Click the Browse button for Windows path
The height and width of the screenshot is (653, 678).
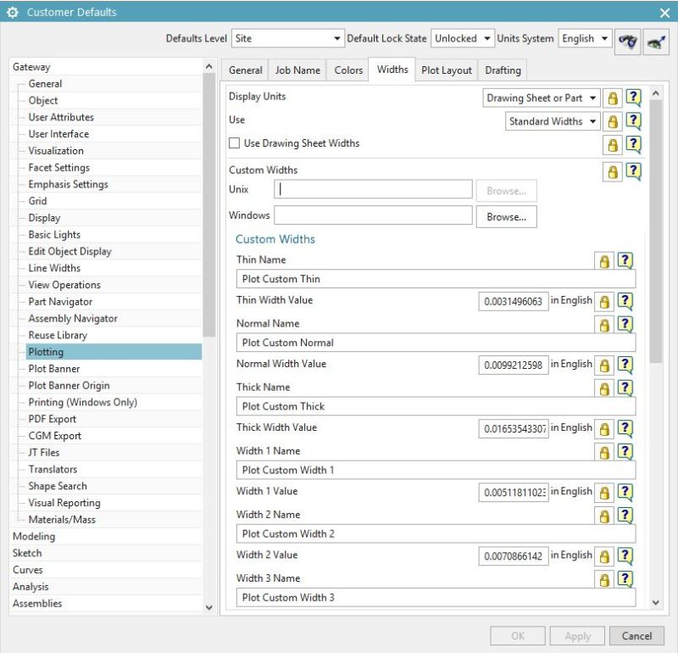point(506,217)
